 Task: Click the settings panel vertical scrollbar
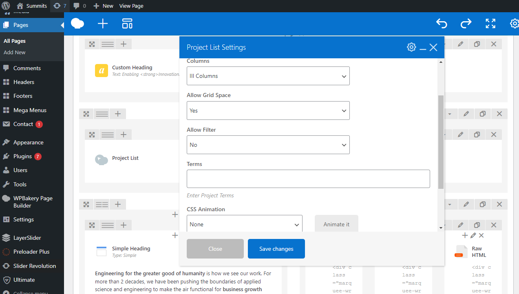pos(441,142)
